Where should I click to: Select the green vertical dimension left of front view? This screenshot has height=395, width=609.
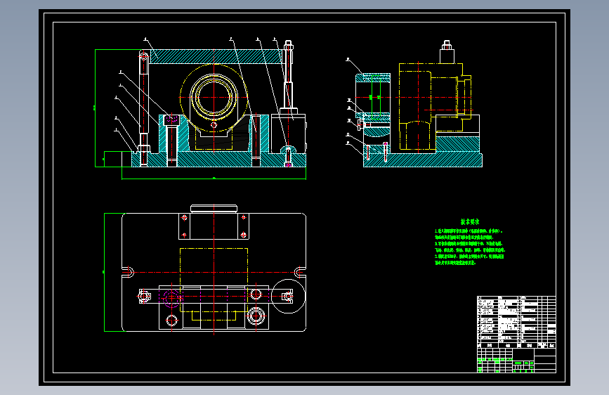coord(95,108)
